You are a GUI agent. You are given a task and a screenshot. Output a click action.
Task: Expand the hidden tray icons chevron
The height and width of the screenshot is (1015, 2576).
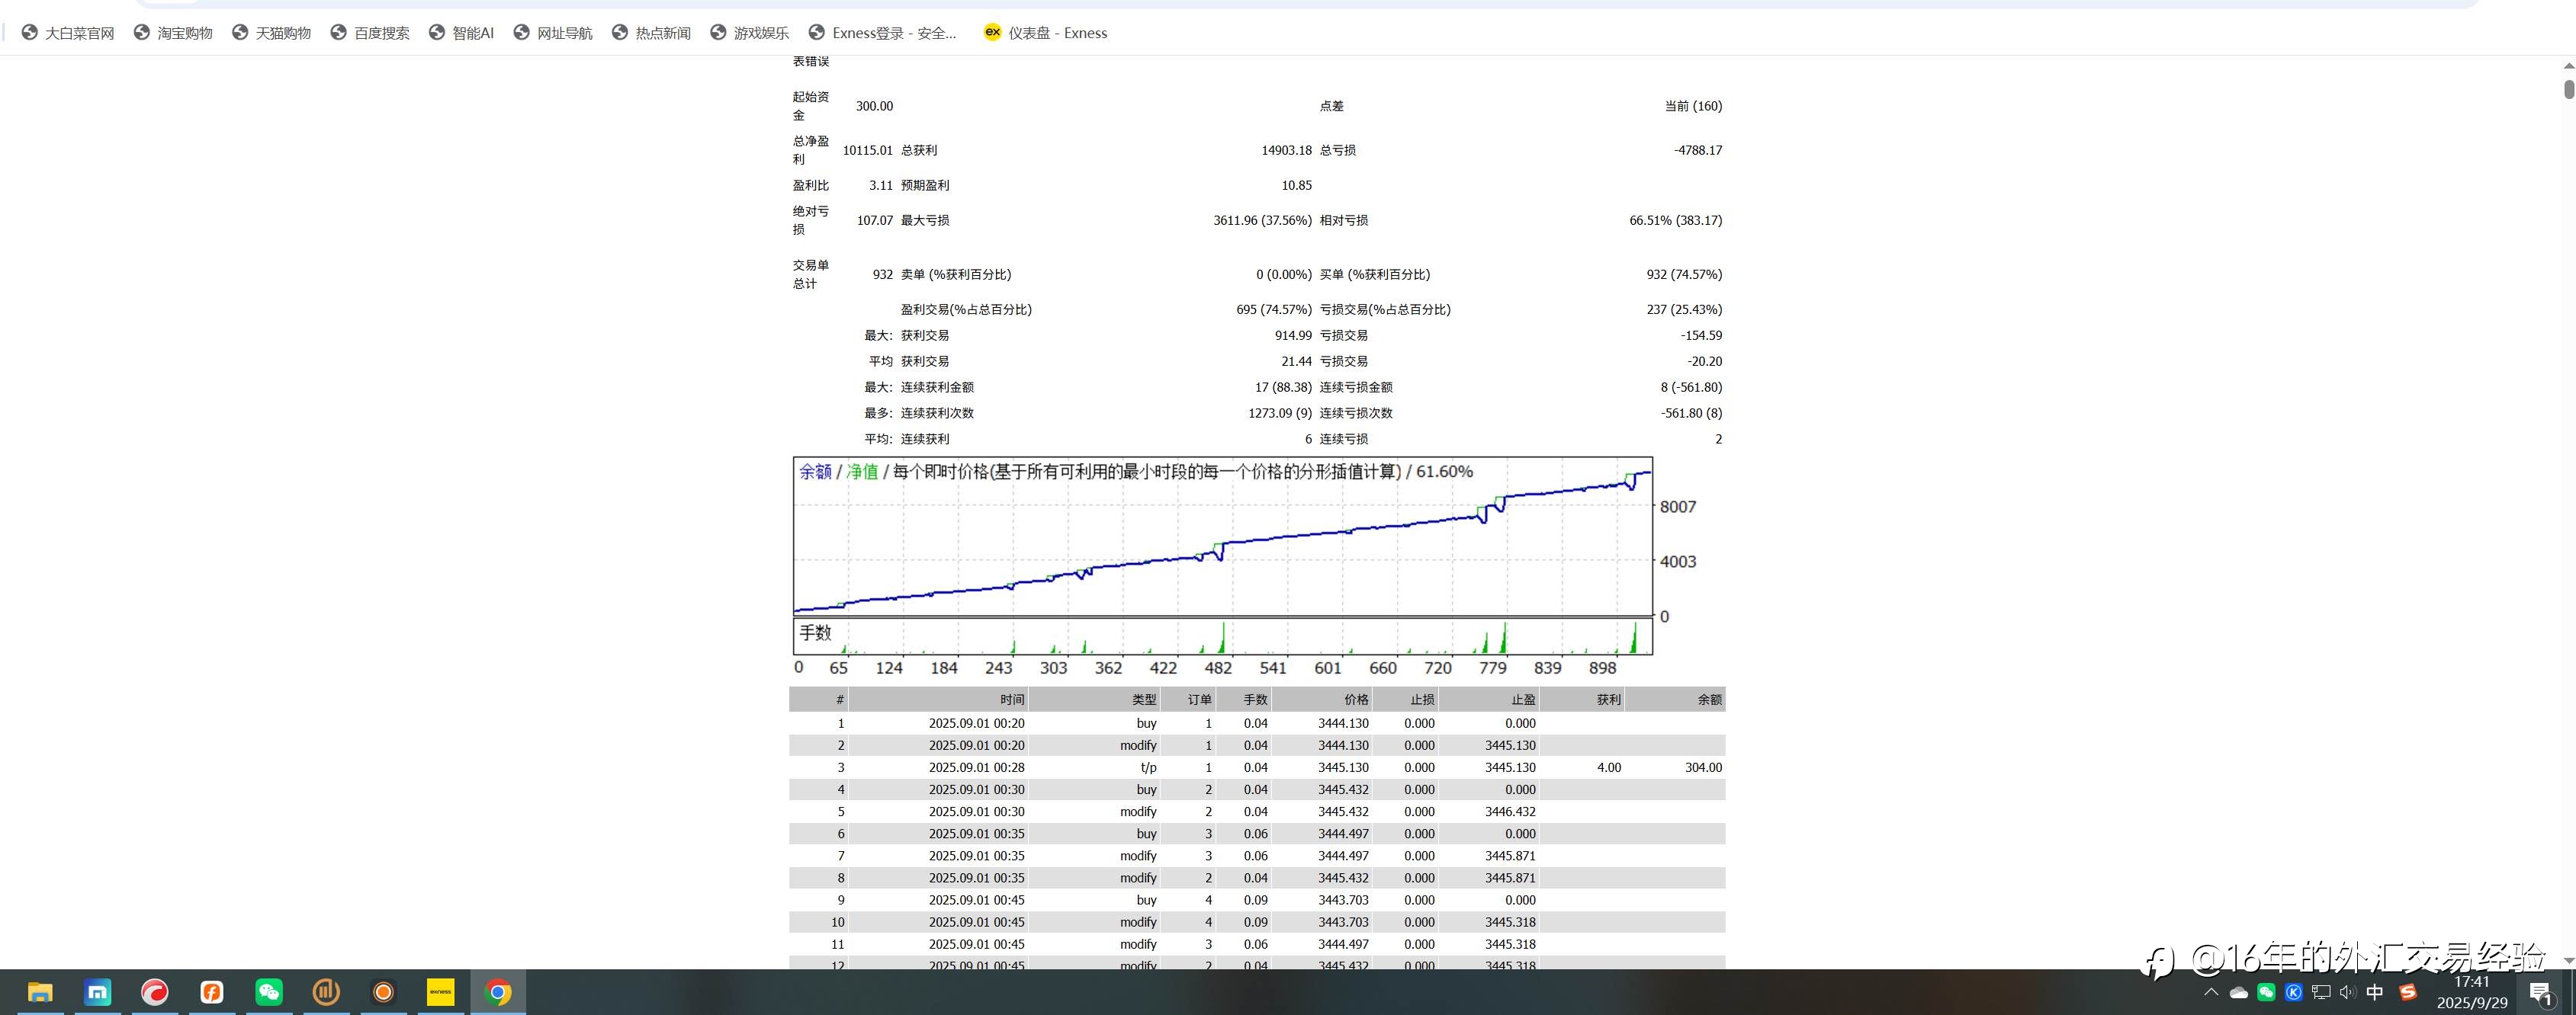(2211, 992)
